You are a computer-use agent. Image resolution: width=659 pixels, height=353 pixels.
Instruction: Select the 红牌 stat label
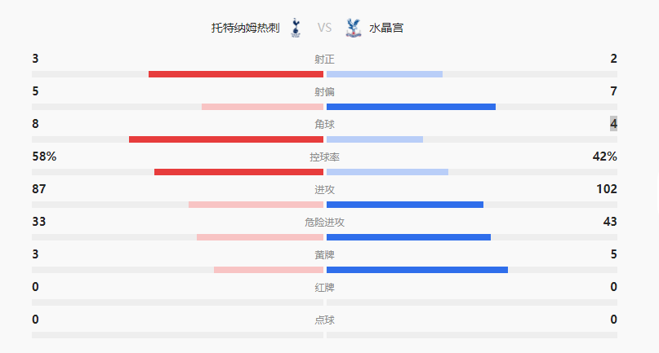point(324,288)
